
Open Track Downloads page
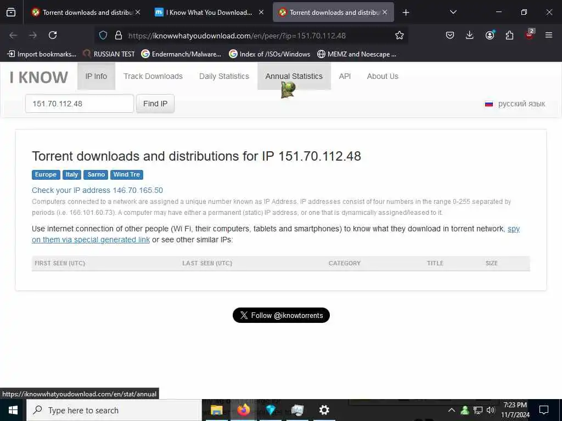coord(153,76)
